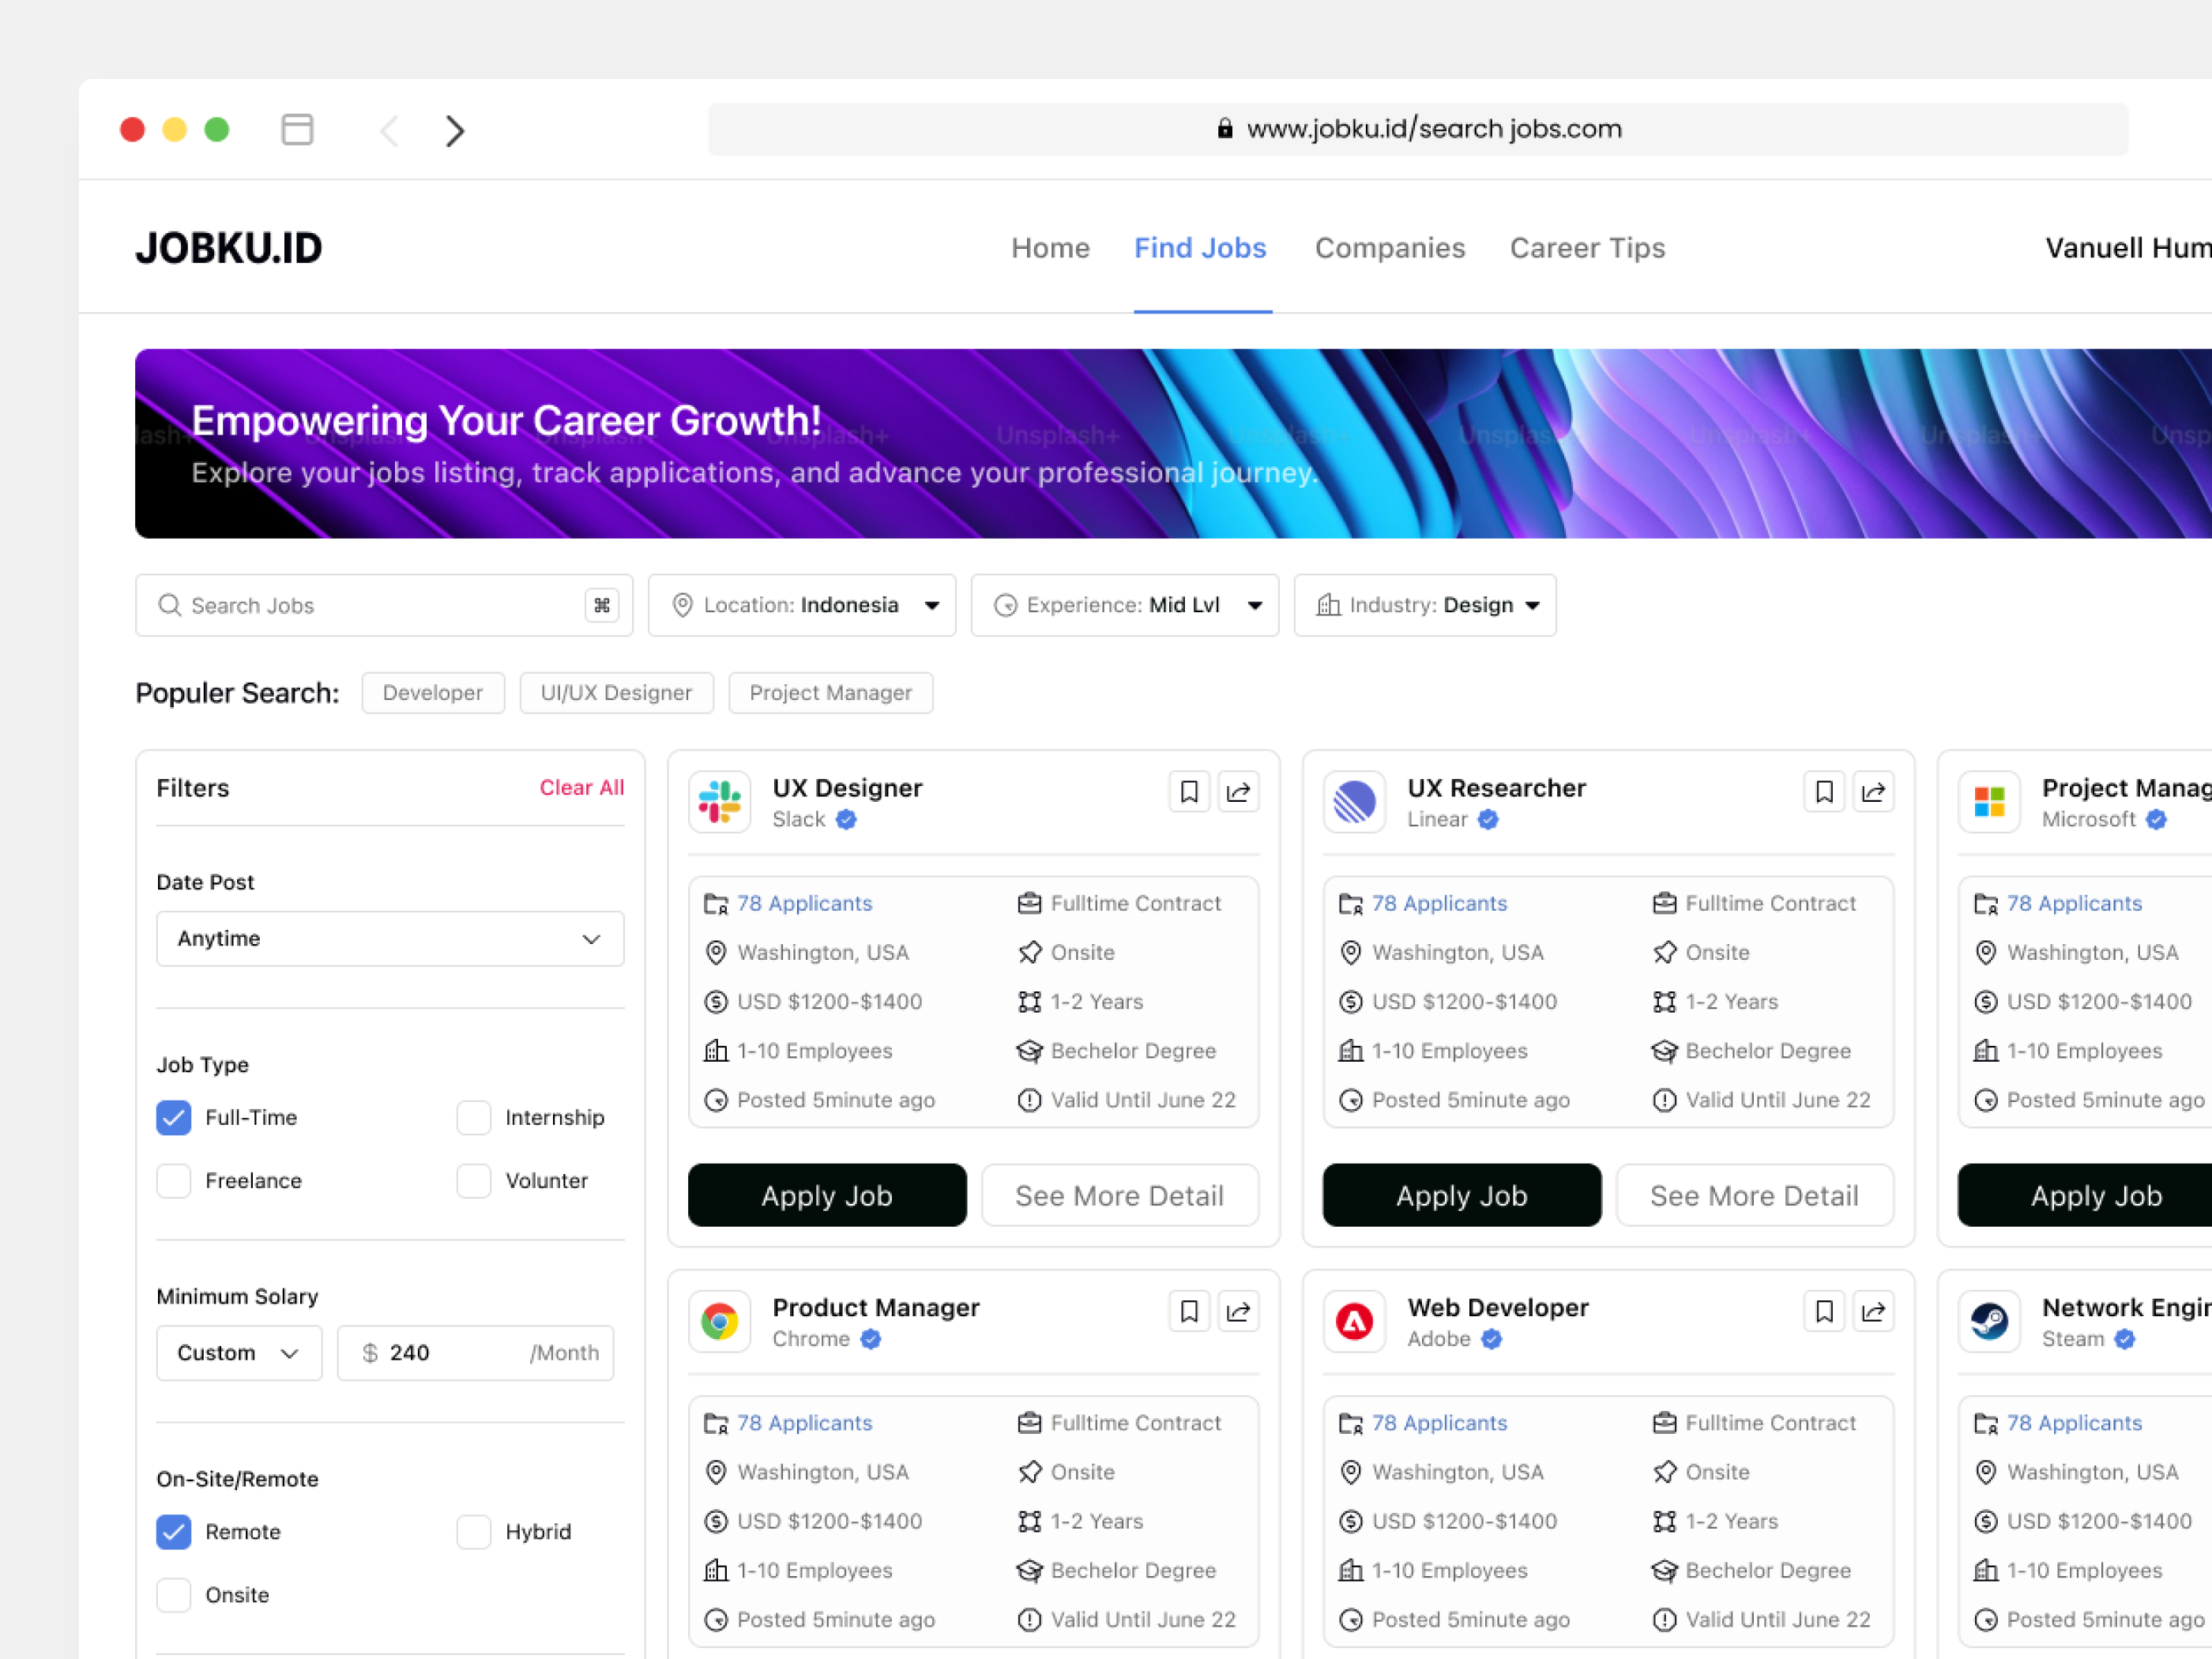Open the Date Post Anytime dropdown

[x=389, y=938]
